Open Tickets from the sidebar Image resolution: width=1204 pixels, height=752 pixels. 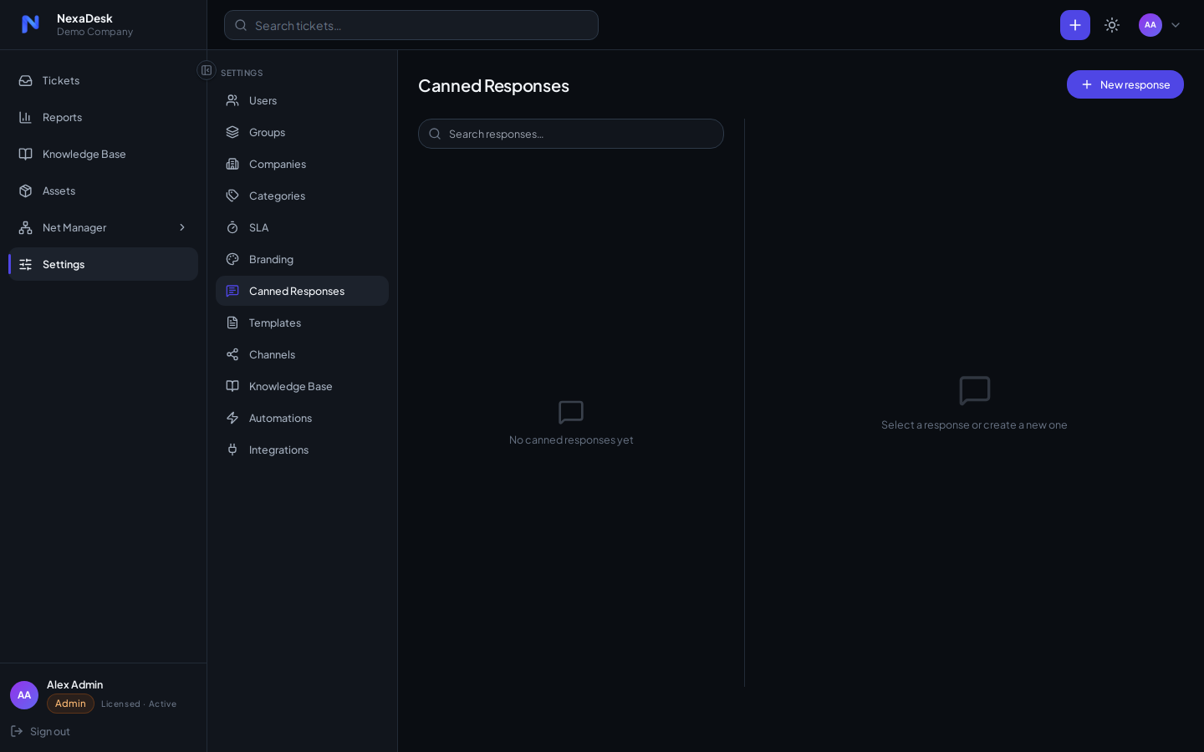coord(103,80)
